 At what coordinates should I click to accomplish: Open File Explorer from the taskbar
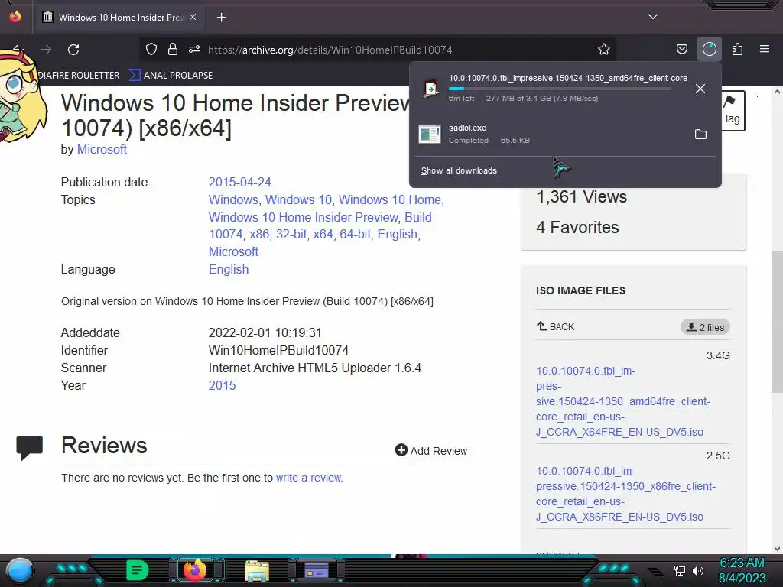[x=257, y=571]
